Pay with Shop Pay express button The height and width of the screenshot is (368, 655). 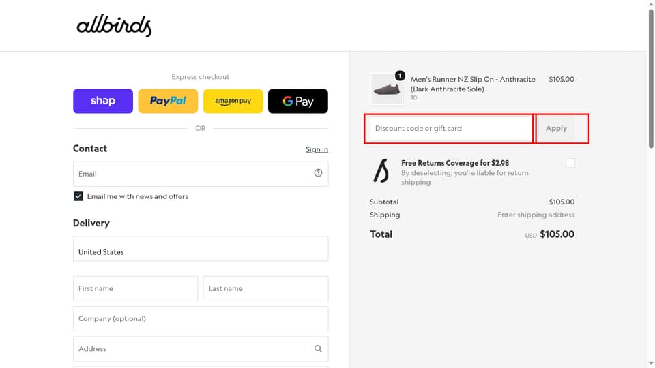103,101
